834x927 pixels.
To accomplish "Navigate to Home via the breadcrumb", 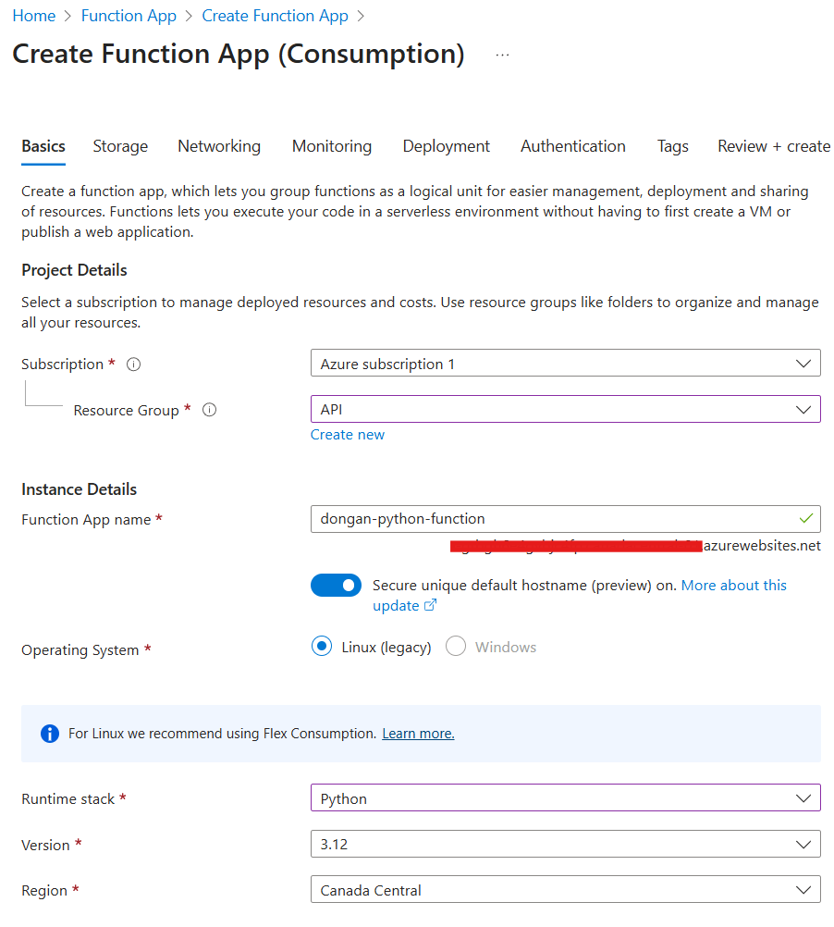I will (34, 15).
